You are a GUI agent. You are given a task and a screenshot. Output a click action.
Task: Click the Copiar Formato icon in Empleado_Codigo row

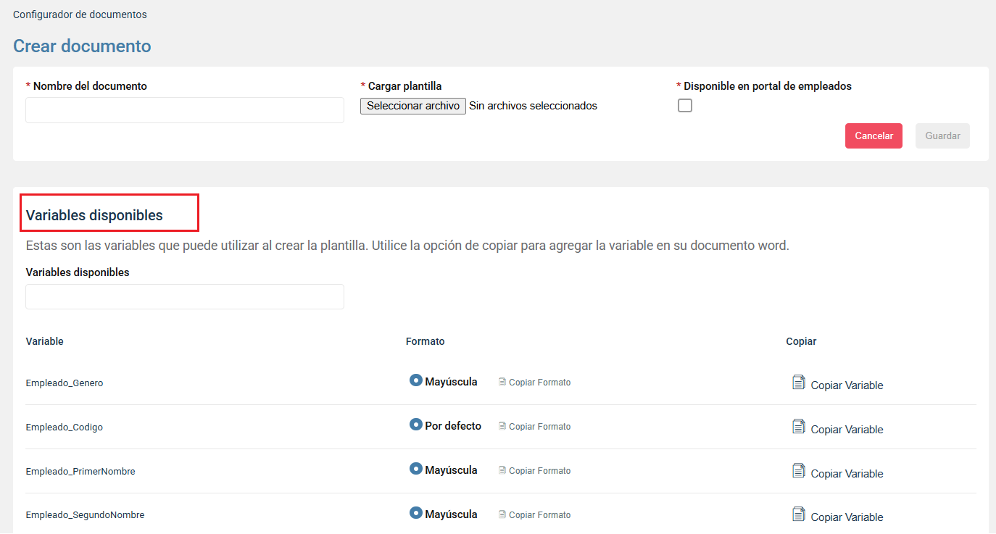[x=502, y=426]
